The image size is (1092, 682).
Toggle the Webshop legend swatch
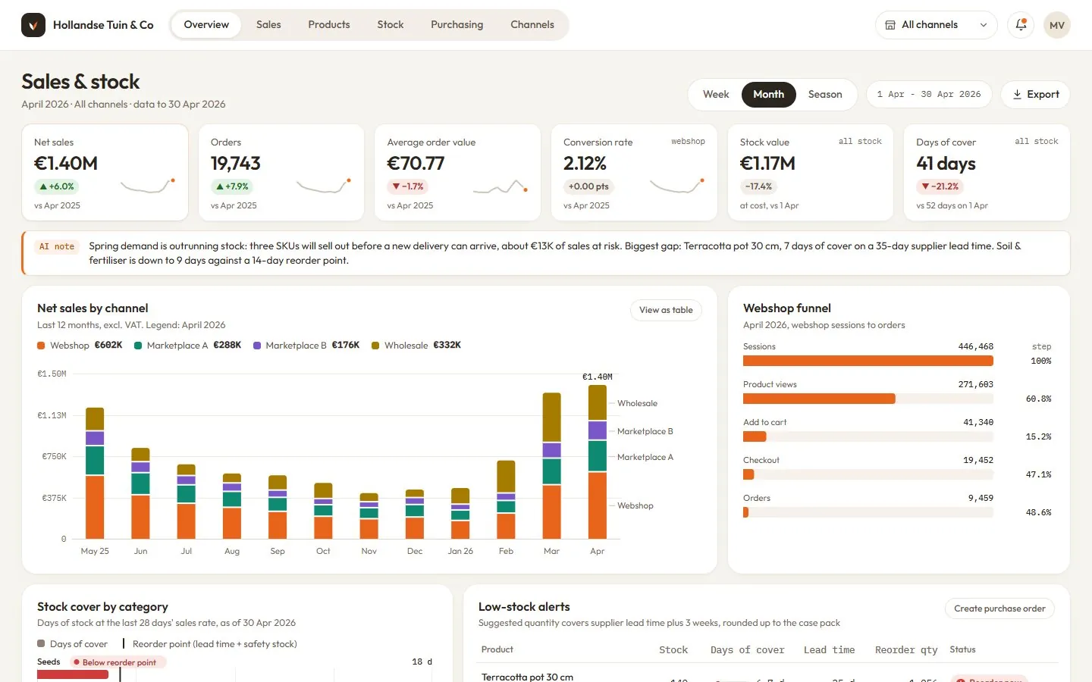[x=41, y=346]
